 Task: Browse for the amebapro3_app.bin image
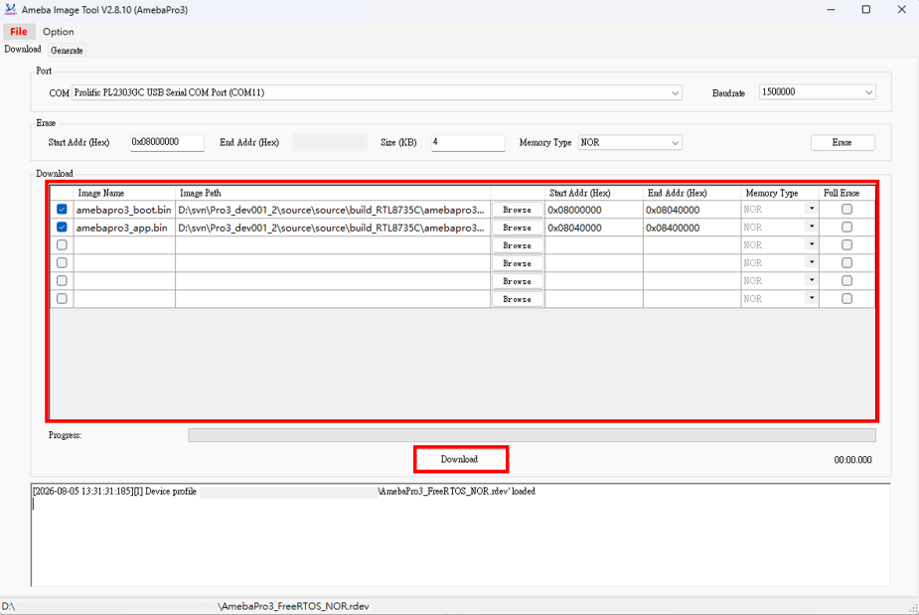click(x=517, y=228)
